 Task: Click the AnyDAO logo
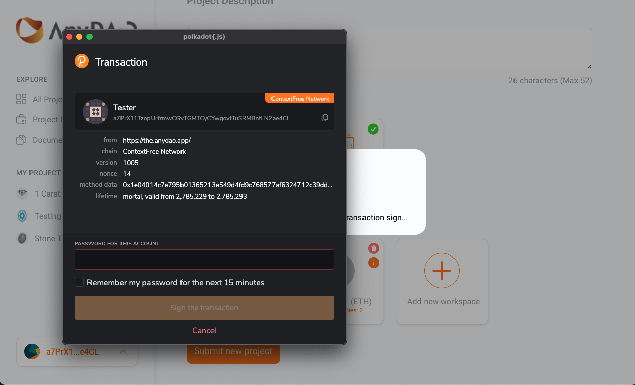pos(39,30)
